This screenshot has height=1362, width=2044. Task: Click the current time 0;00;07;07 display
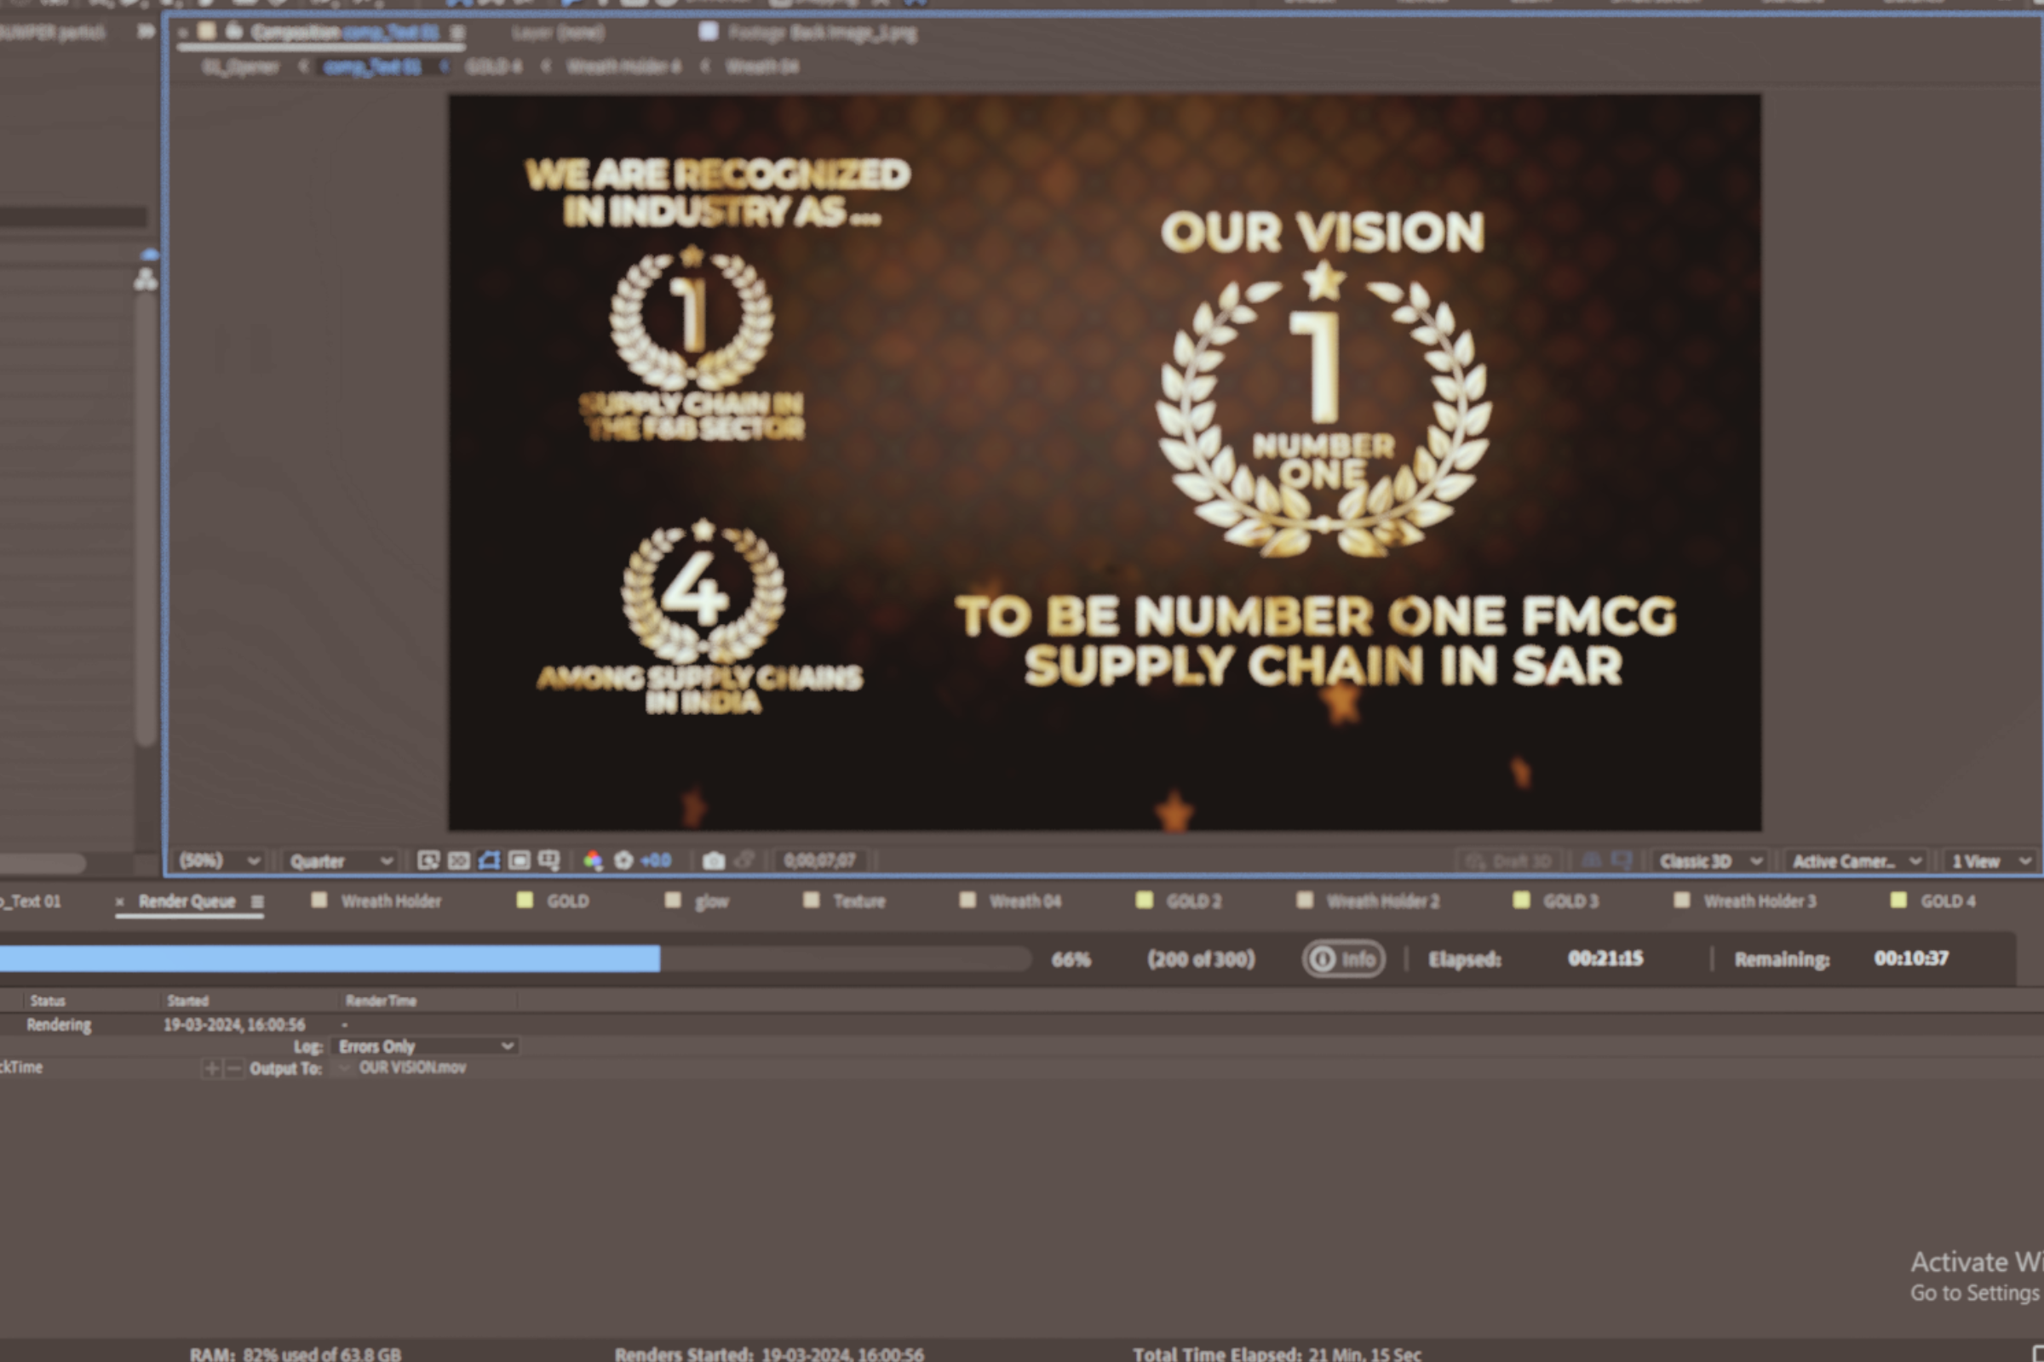pos(818,861)
